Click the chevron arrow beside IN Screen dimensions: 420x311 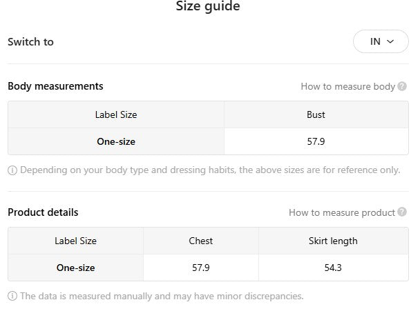tap(390, 41)
